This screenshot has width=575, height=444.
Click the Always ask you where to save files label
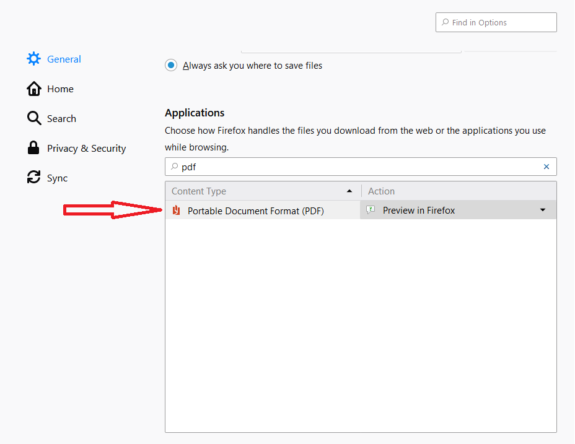pyautogui.click(x=252, y=66)
